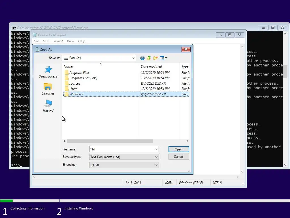Click the Notepad icon in title bar
290x218 pixels.
coord(35,35)
